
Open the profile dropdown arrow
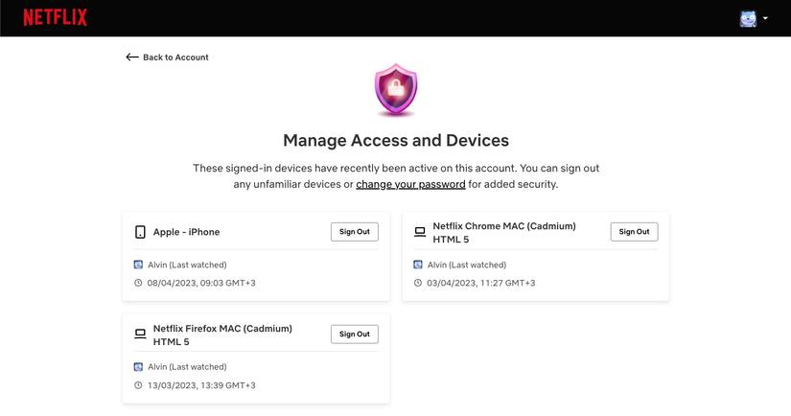point(765,18)
